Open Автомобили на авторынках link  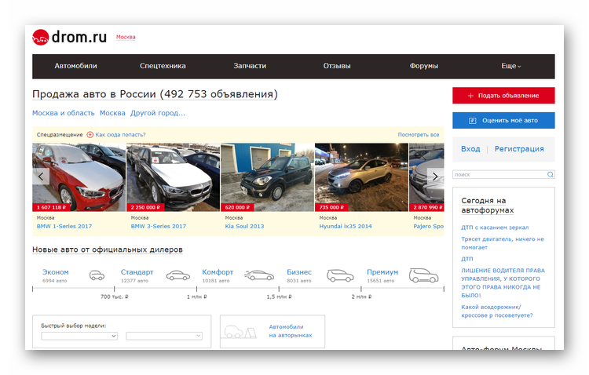[x=291, y=331]
